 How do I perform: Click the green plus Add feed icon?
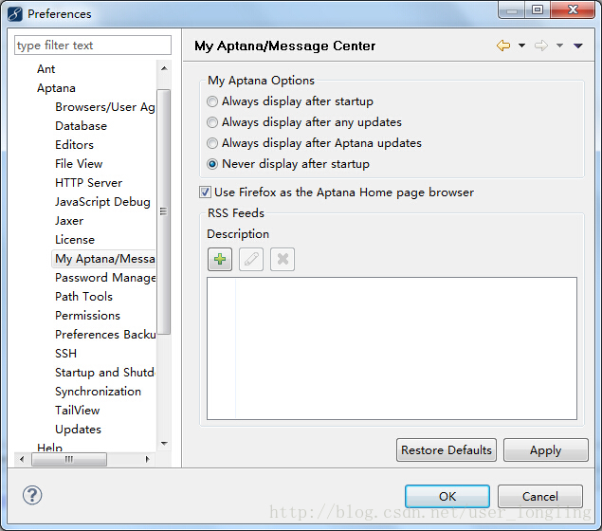[x=220, y=260]
